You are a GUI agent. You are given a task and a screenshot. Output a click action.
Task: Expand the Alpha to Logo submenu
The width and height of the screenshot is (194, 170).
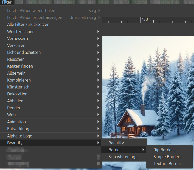(20, 136)
